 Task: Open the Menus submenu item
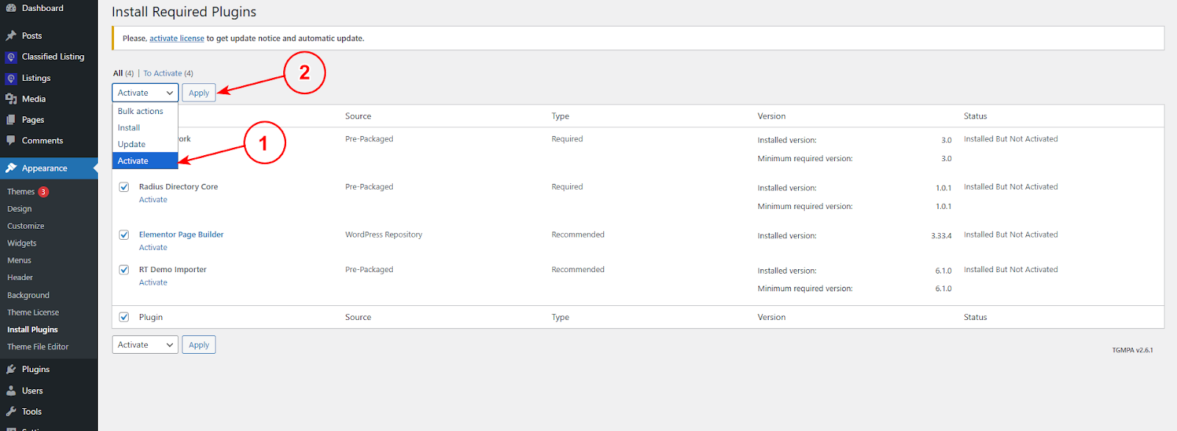[19, 260]
